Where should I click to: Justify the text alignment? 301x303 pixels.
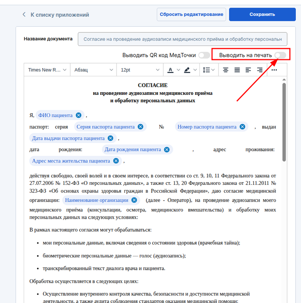click(237, 70)
